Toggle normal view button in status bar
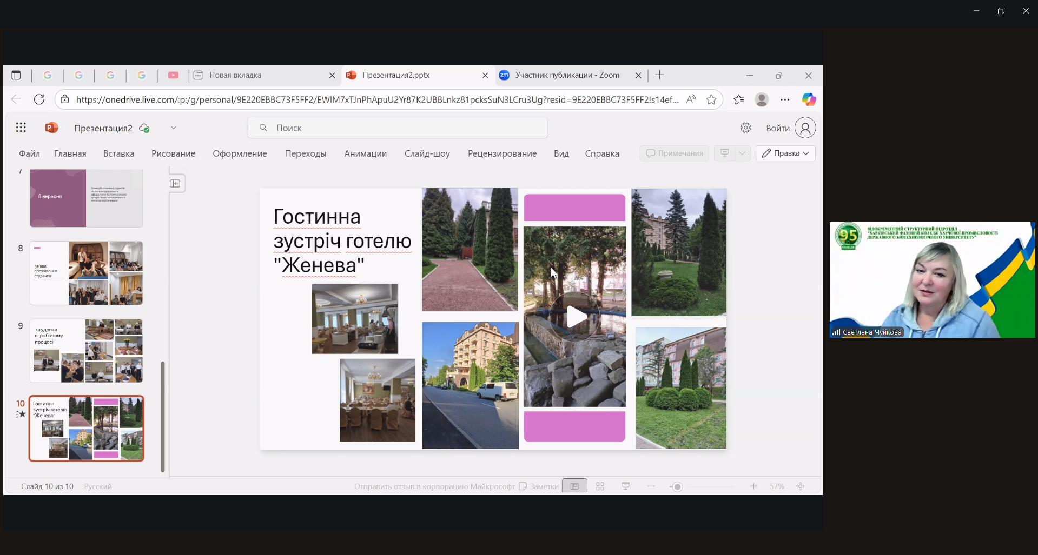 tap(574, 486)
